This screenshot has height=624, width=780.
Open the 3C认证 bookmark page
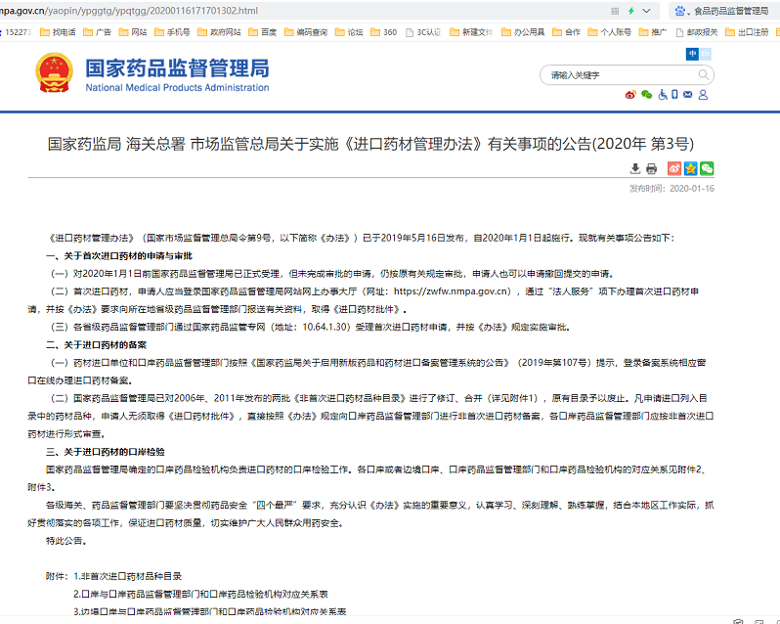pyautogui.click(x=423, y=32)
